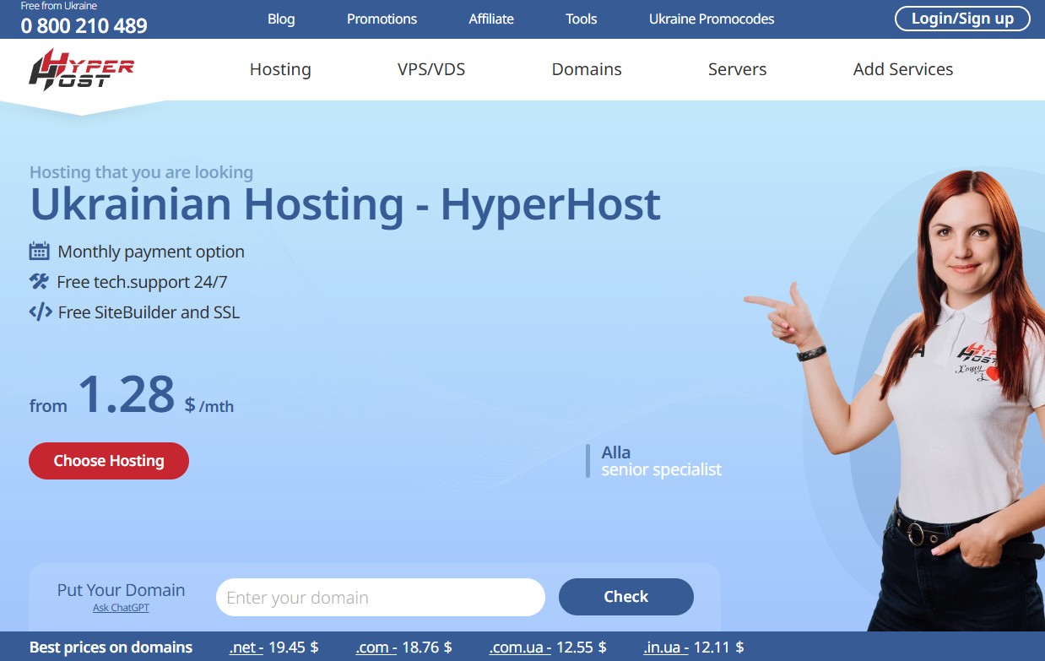1045x661 pixels.
Task: Open the Hosting menu
Action: pos(280,69)
